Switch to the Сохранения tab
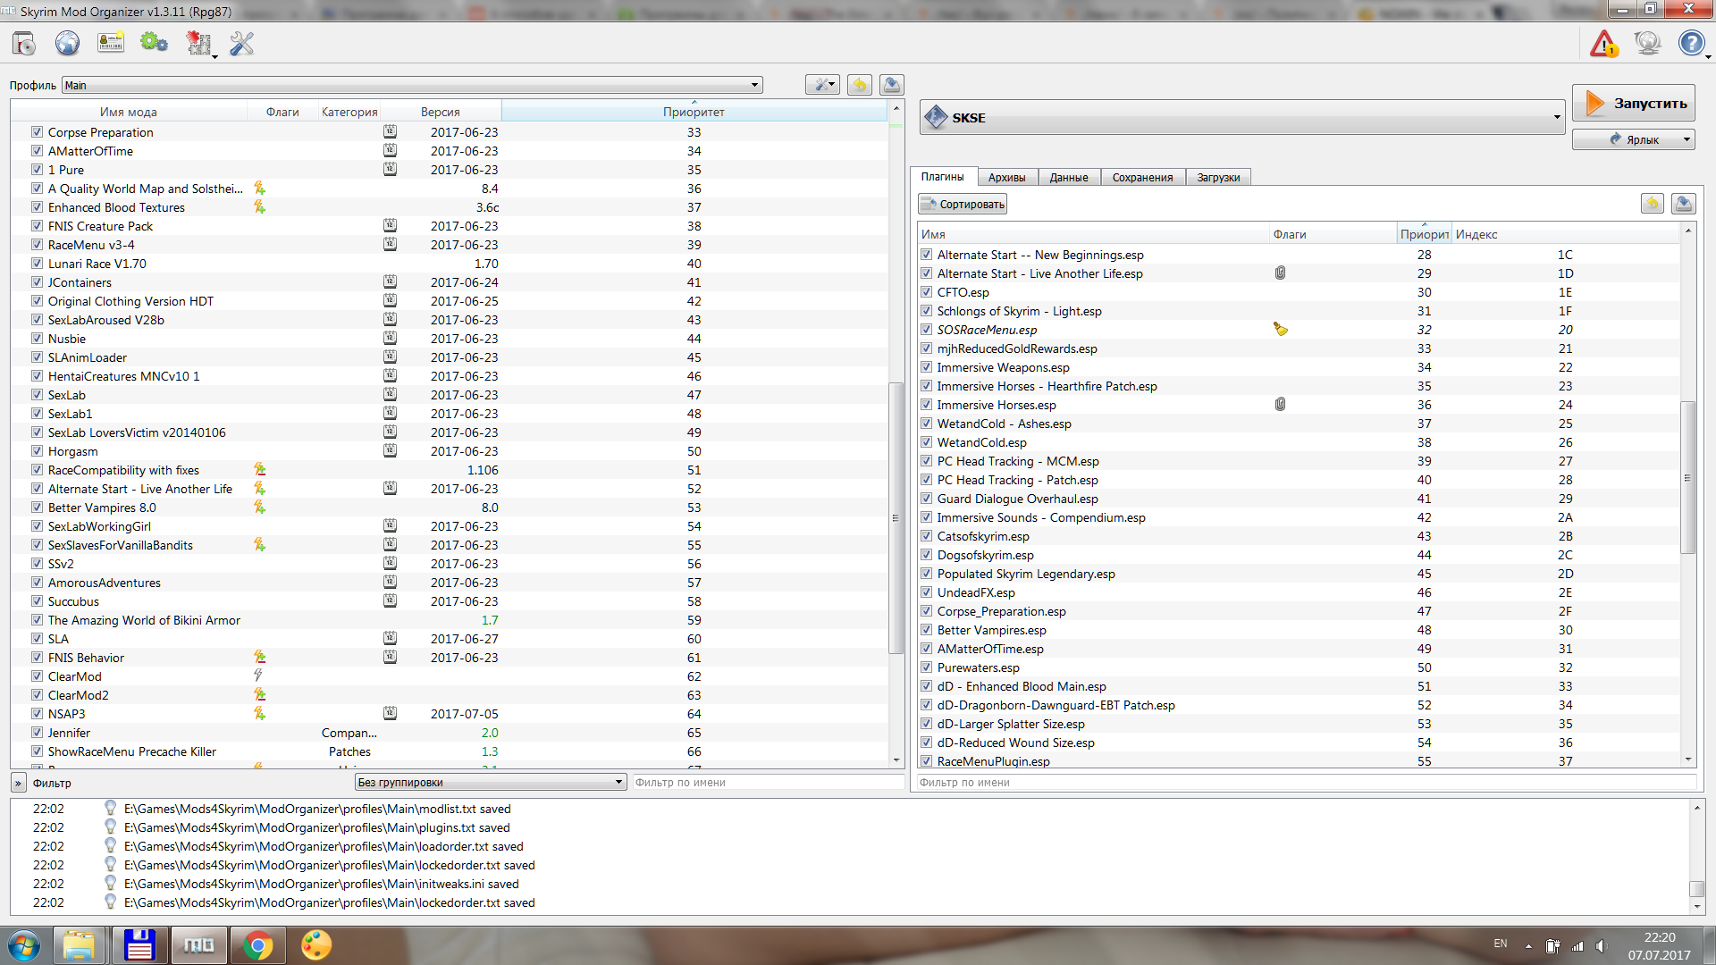Viewport: 1716px width, 965px height. (1141, 177)
